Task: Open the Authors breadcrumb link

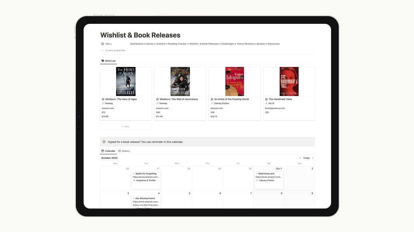Action: click(161, 44)
